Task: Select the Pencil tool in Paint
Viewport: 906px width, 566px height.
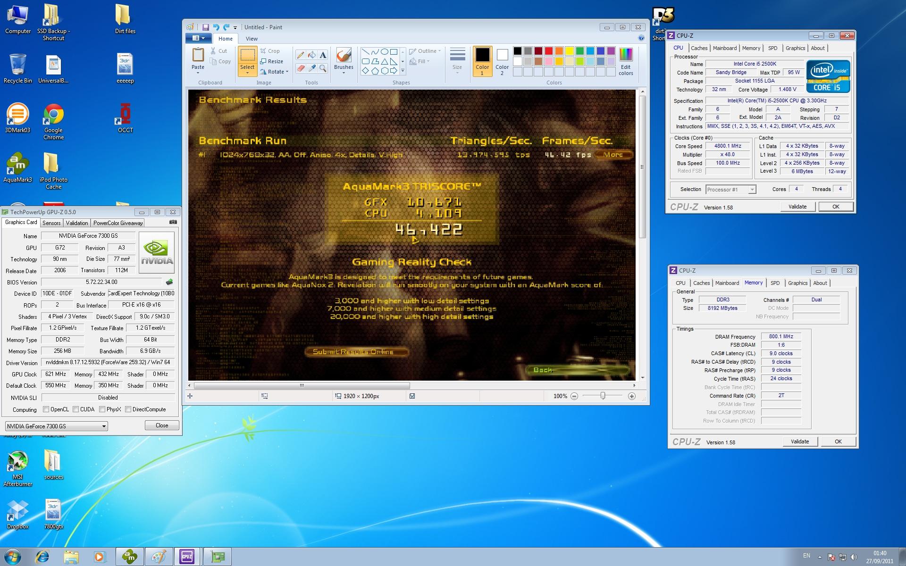Action: [300, 55]
